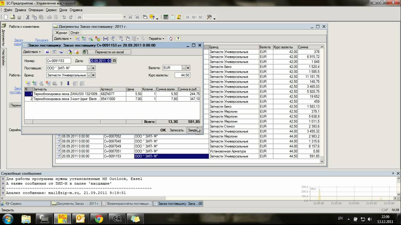Add a new entry in the journal toolbar
The width and height of the screenshot is (401, 225).
click(x=77, y=39)
